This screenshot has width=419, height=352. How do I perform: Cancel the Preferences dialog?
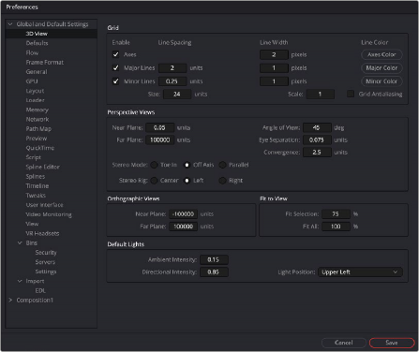point(344,343)
